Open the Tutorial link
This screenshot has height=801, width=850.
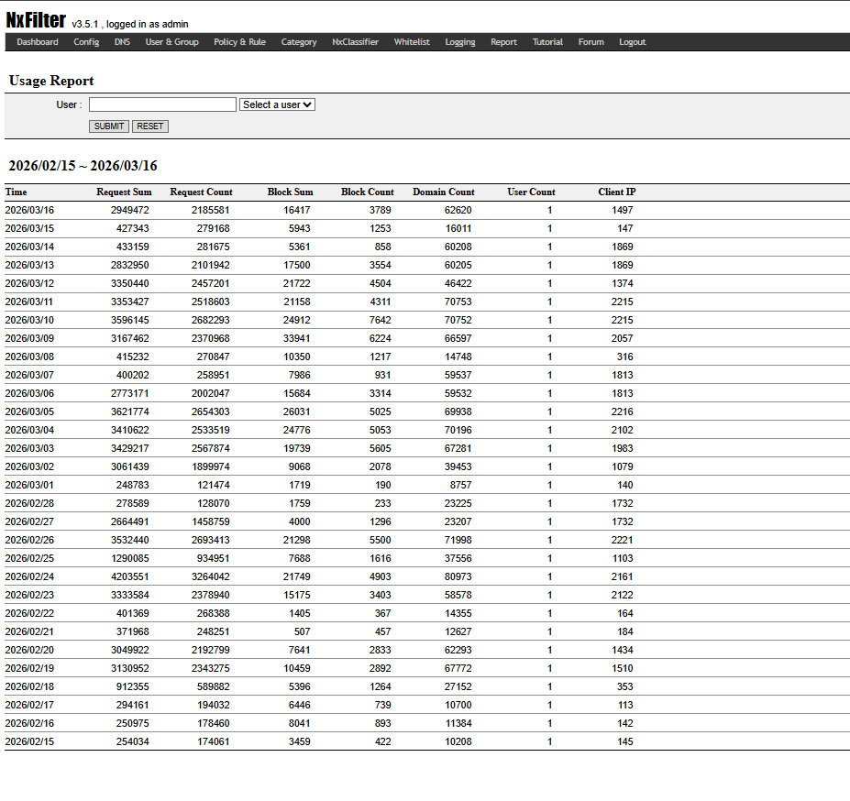click(x=547, y=42)
